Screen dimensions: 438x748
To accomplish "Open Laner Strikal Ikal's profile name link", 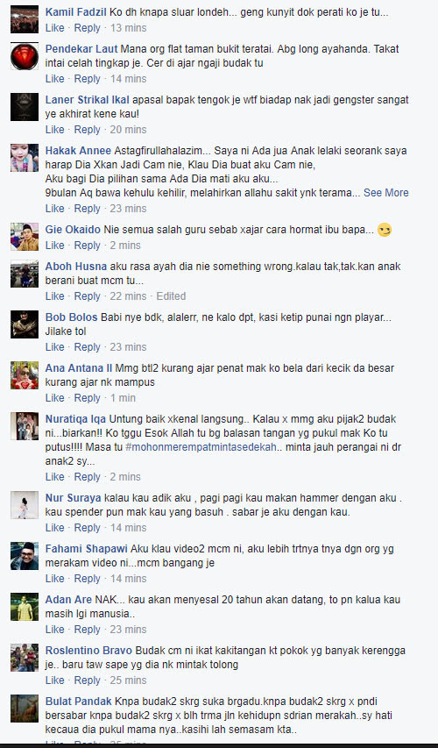I will (x=88, y=100).
